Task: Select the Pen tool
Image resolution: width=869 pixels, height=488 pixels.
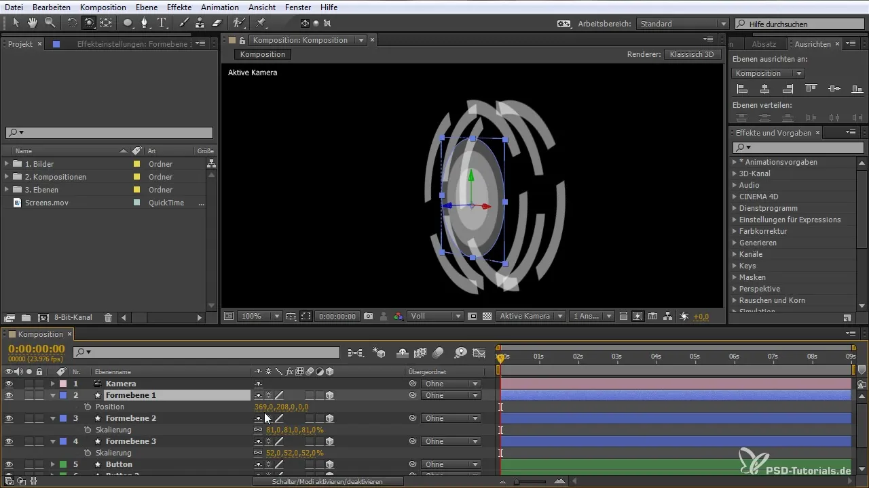Action: coord(145,22)
